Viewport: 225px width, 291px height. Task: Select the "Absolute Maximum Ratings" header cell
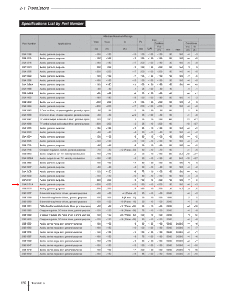[x=118, y=37]
